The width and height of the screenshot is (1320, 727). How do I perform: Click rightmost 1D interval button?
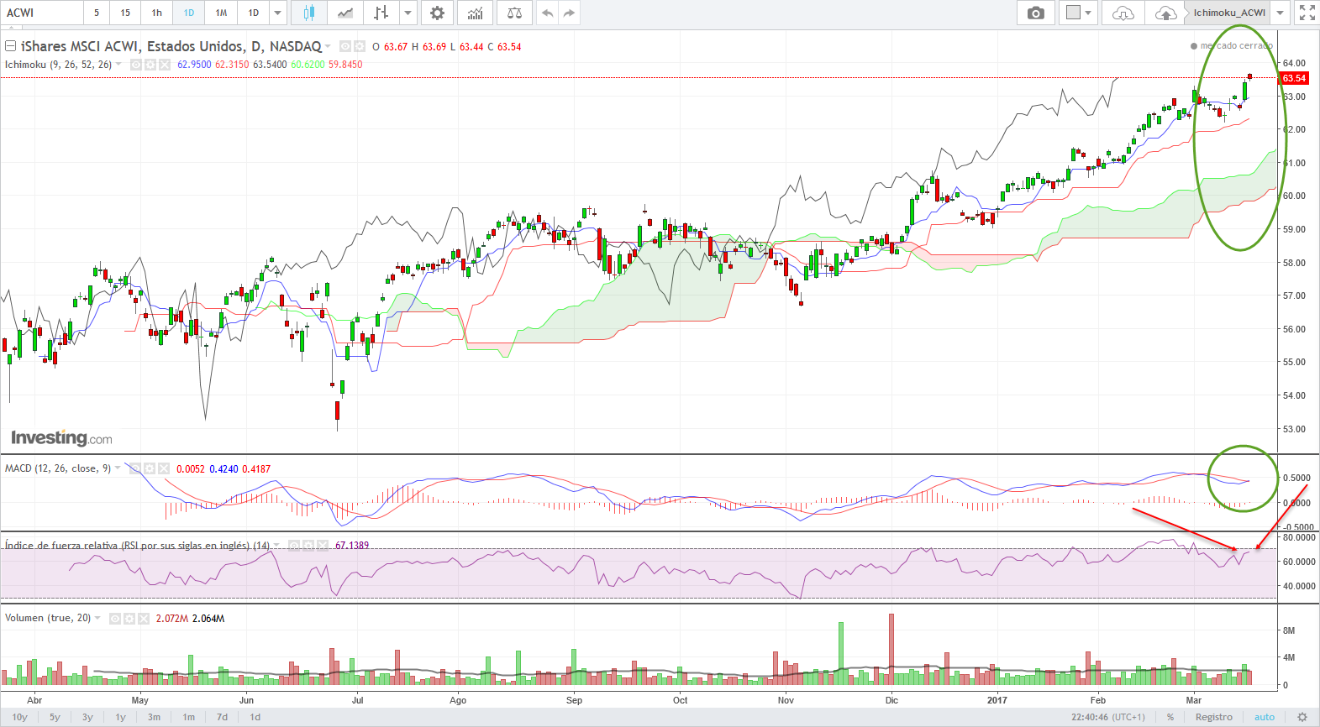point(254,13)
